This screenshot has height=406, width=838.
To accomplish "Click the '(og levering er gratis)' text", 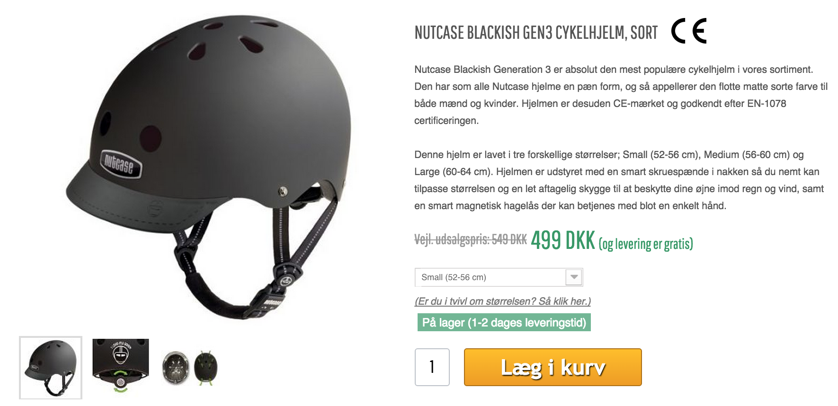I will click(646, 244).
